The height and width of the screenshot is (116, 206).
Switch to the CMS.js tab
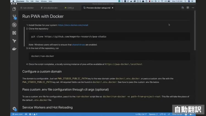[x=69, y=8]
